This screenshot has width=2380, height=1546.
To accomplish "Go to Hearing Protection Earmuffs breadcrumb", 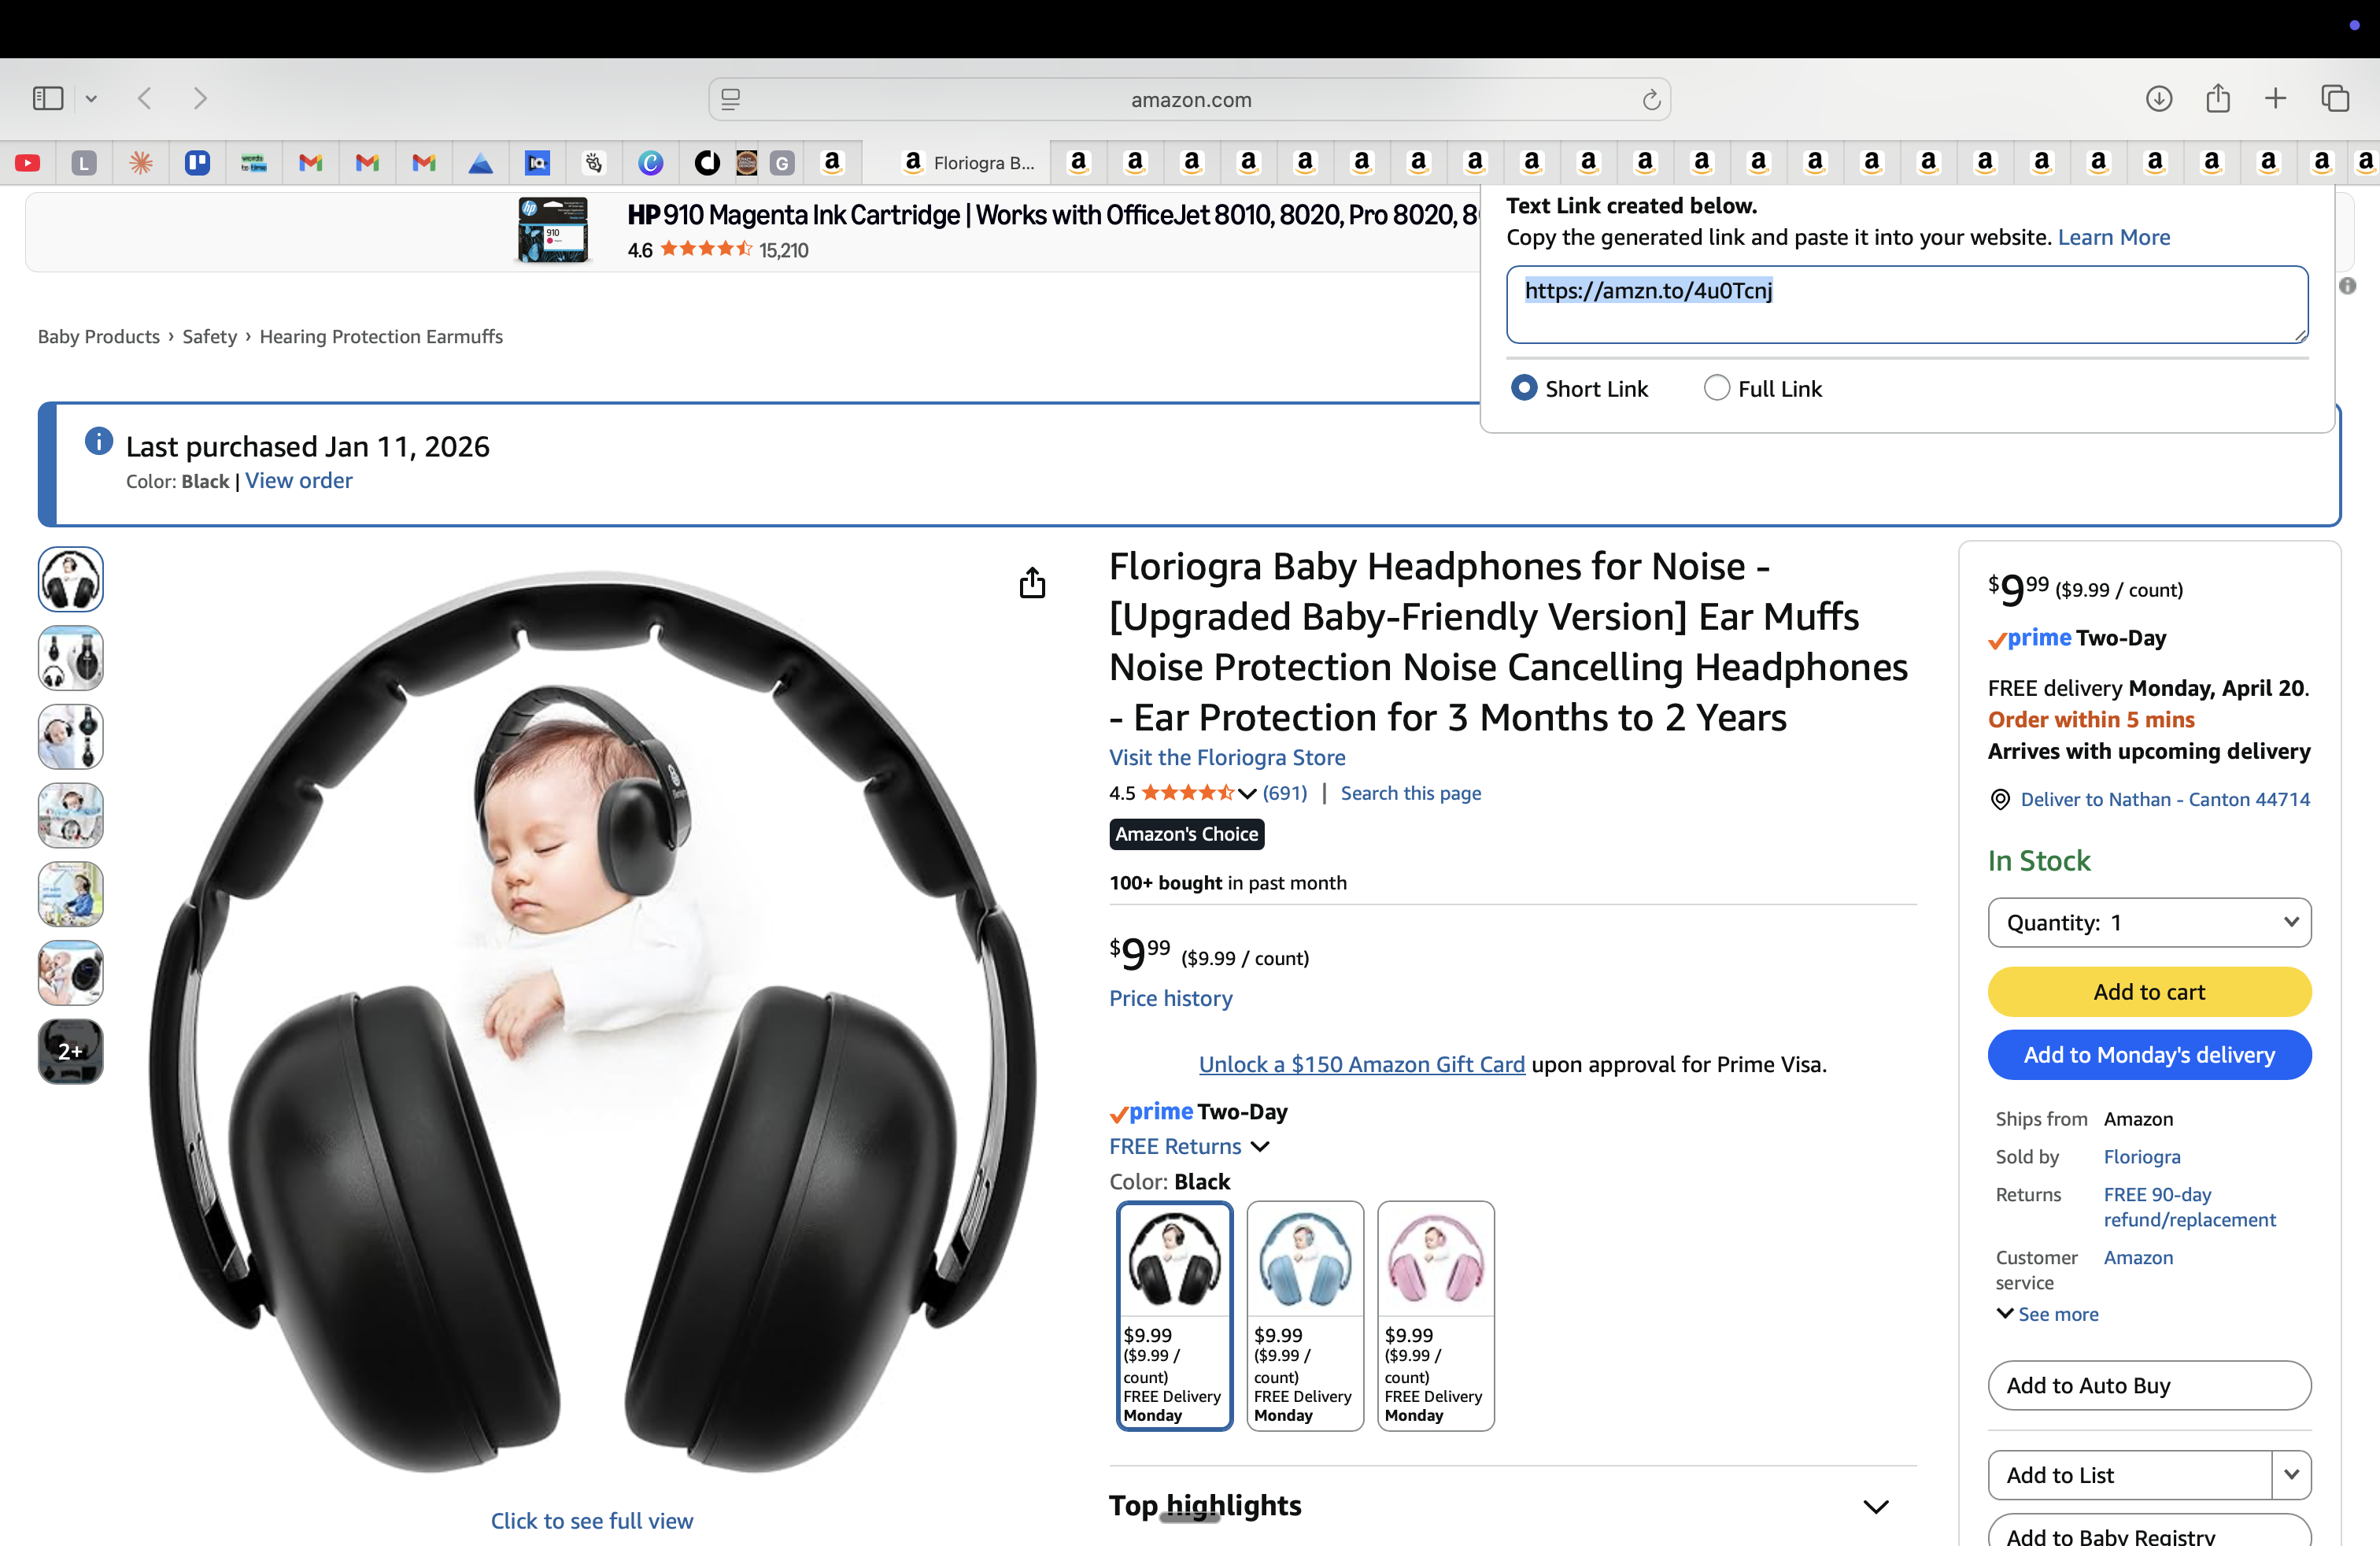I will (381, 336).
